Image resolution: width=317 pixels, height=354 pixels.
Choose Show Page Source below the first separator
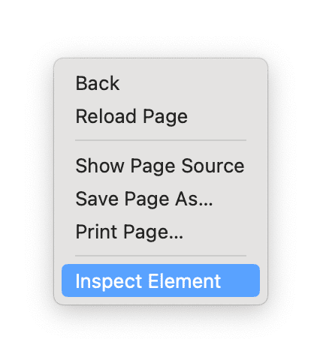(x=161, y=166)
